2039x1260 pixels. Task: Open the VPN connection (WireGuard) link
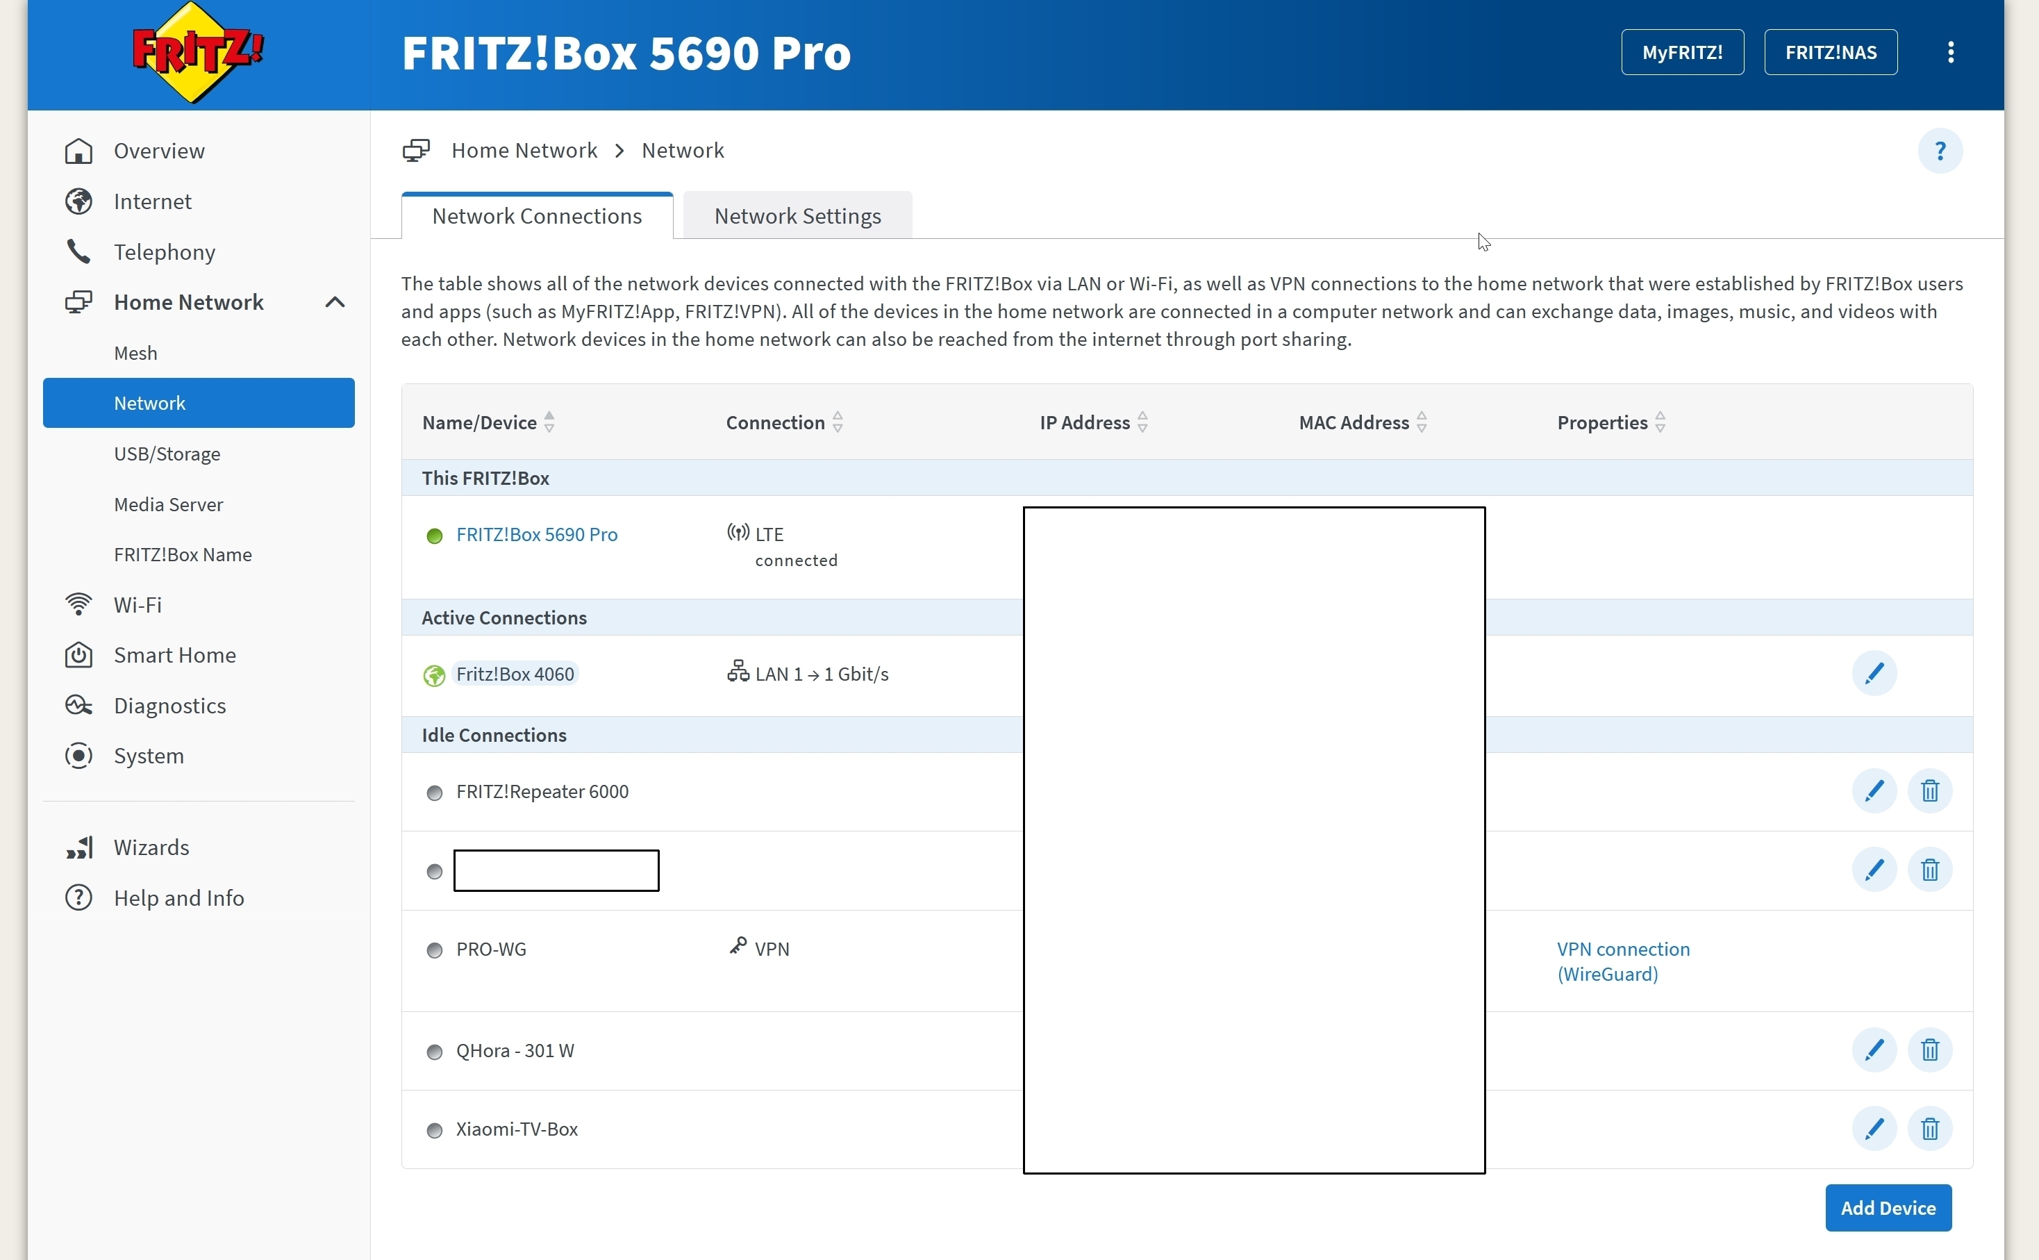(x=1624, y=961)
